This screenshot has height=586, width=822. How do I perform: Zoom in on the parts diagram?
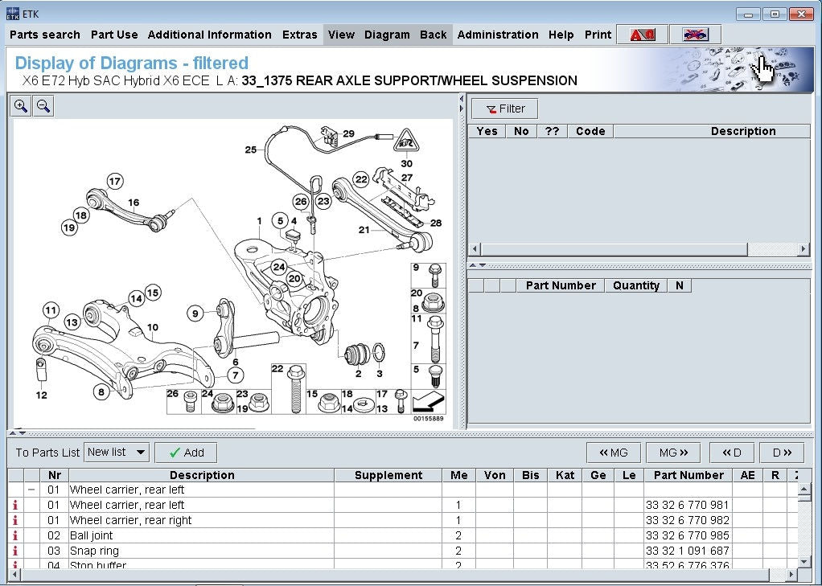coord(21,106)
